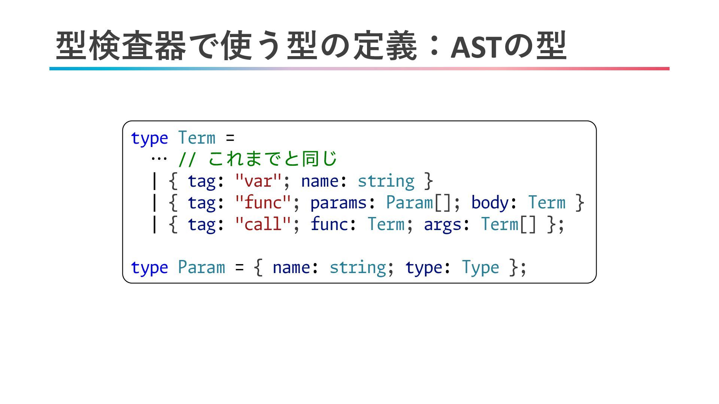This screenshot has height=404, width=719.
Task: Click the 'Param[]' array type
Action: tap(419, 203)
